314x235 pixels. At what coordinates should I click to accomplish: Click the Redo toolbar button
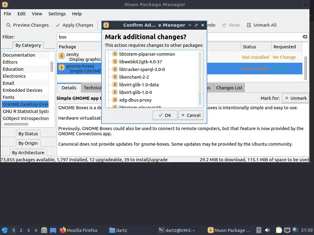[231, 25]
